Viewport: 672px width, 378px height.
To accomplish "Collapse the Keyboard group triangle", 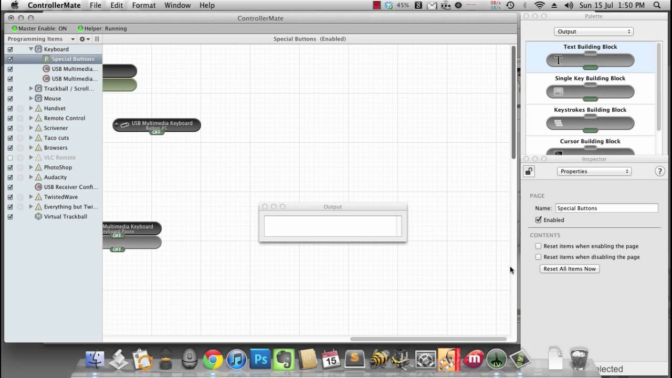I will click(x=31, y=49).
